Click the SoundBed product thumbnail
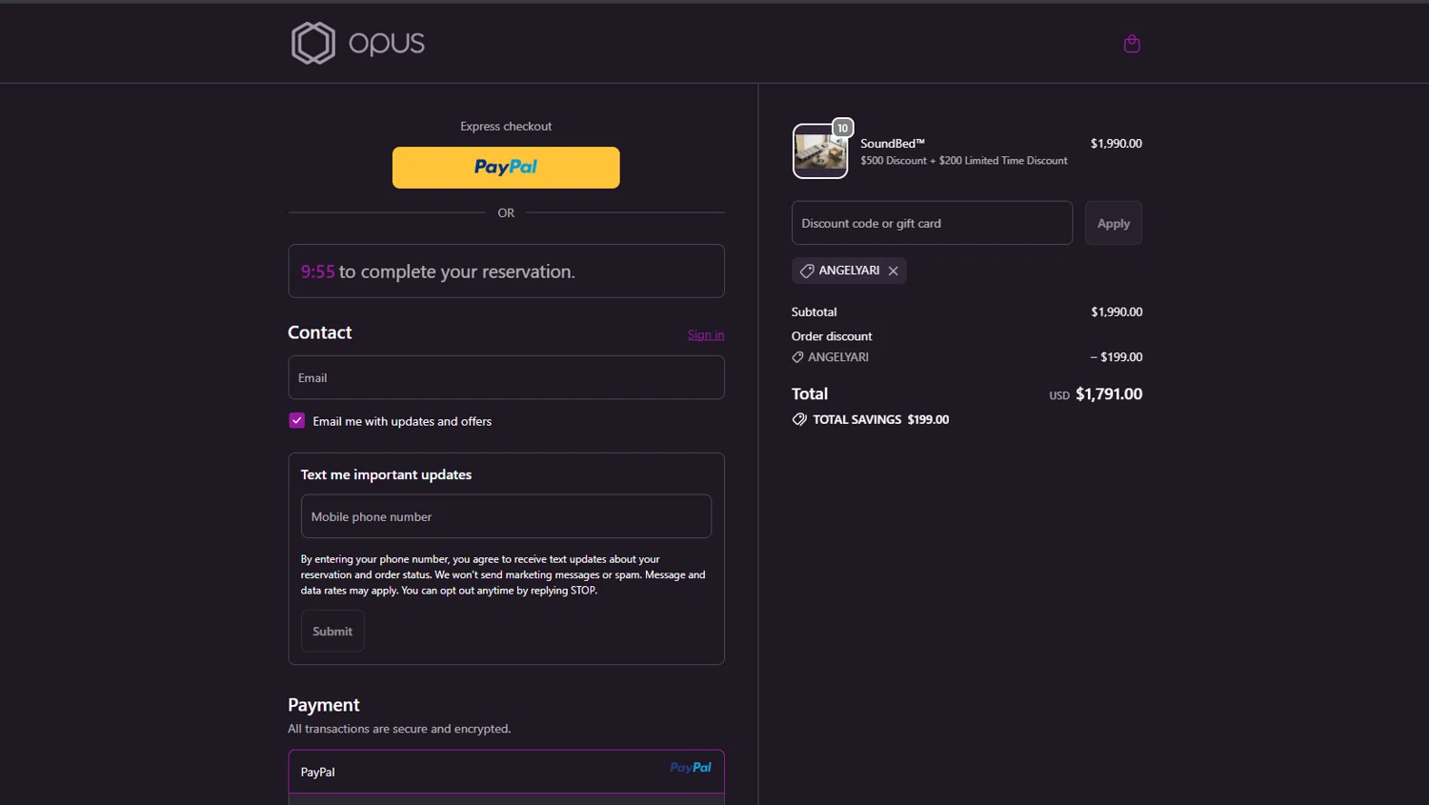 tap(820, 151)
